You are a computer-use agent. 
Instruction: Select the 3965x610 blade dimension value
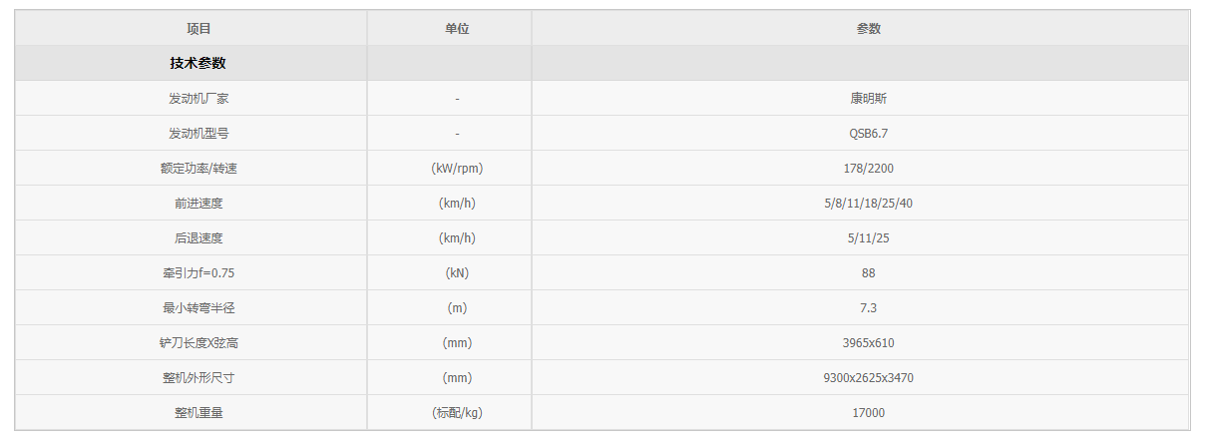click(x=868, y=343)
